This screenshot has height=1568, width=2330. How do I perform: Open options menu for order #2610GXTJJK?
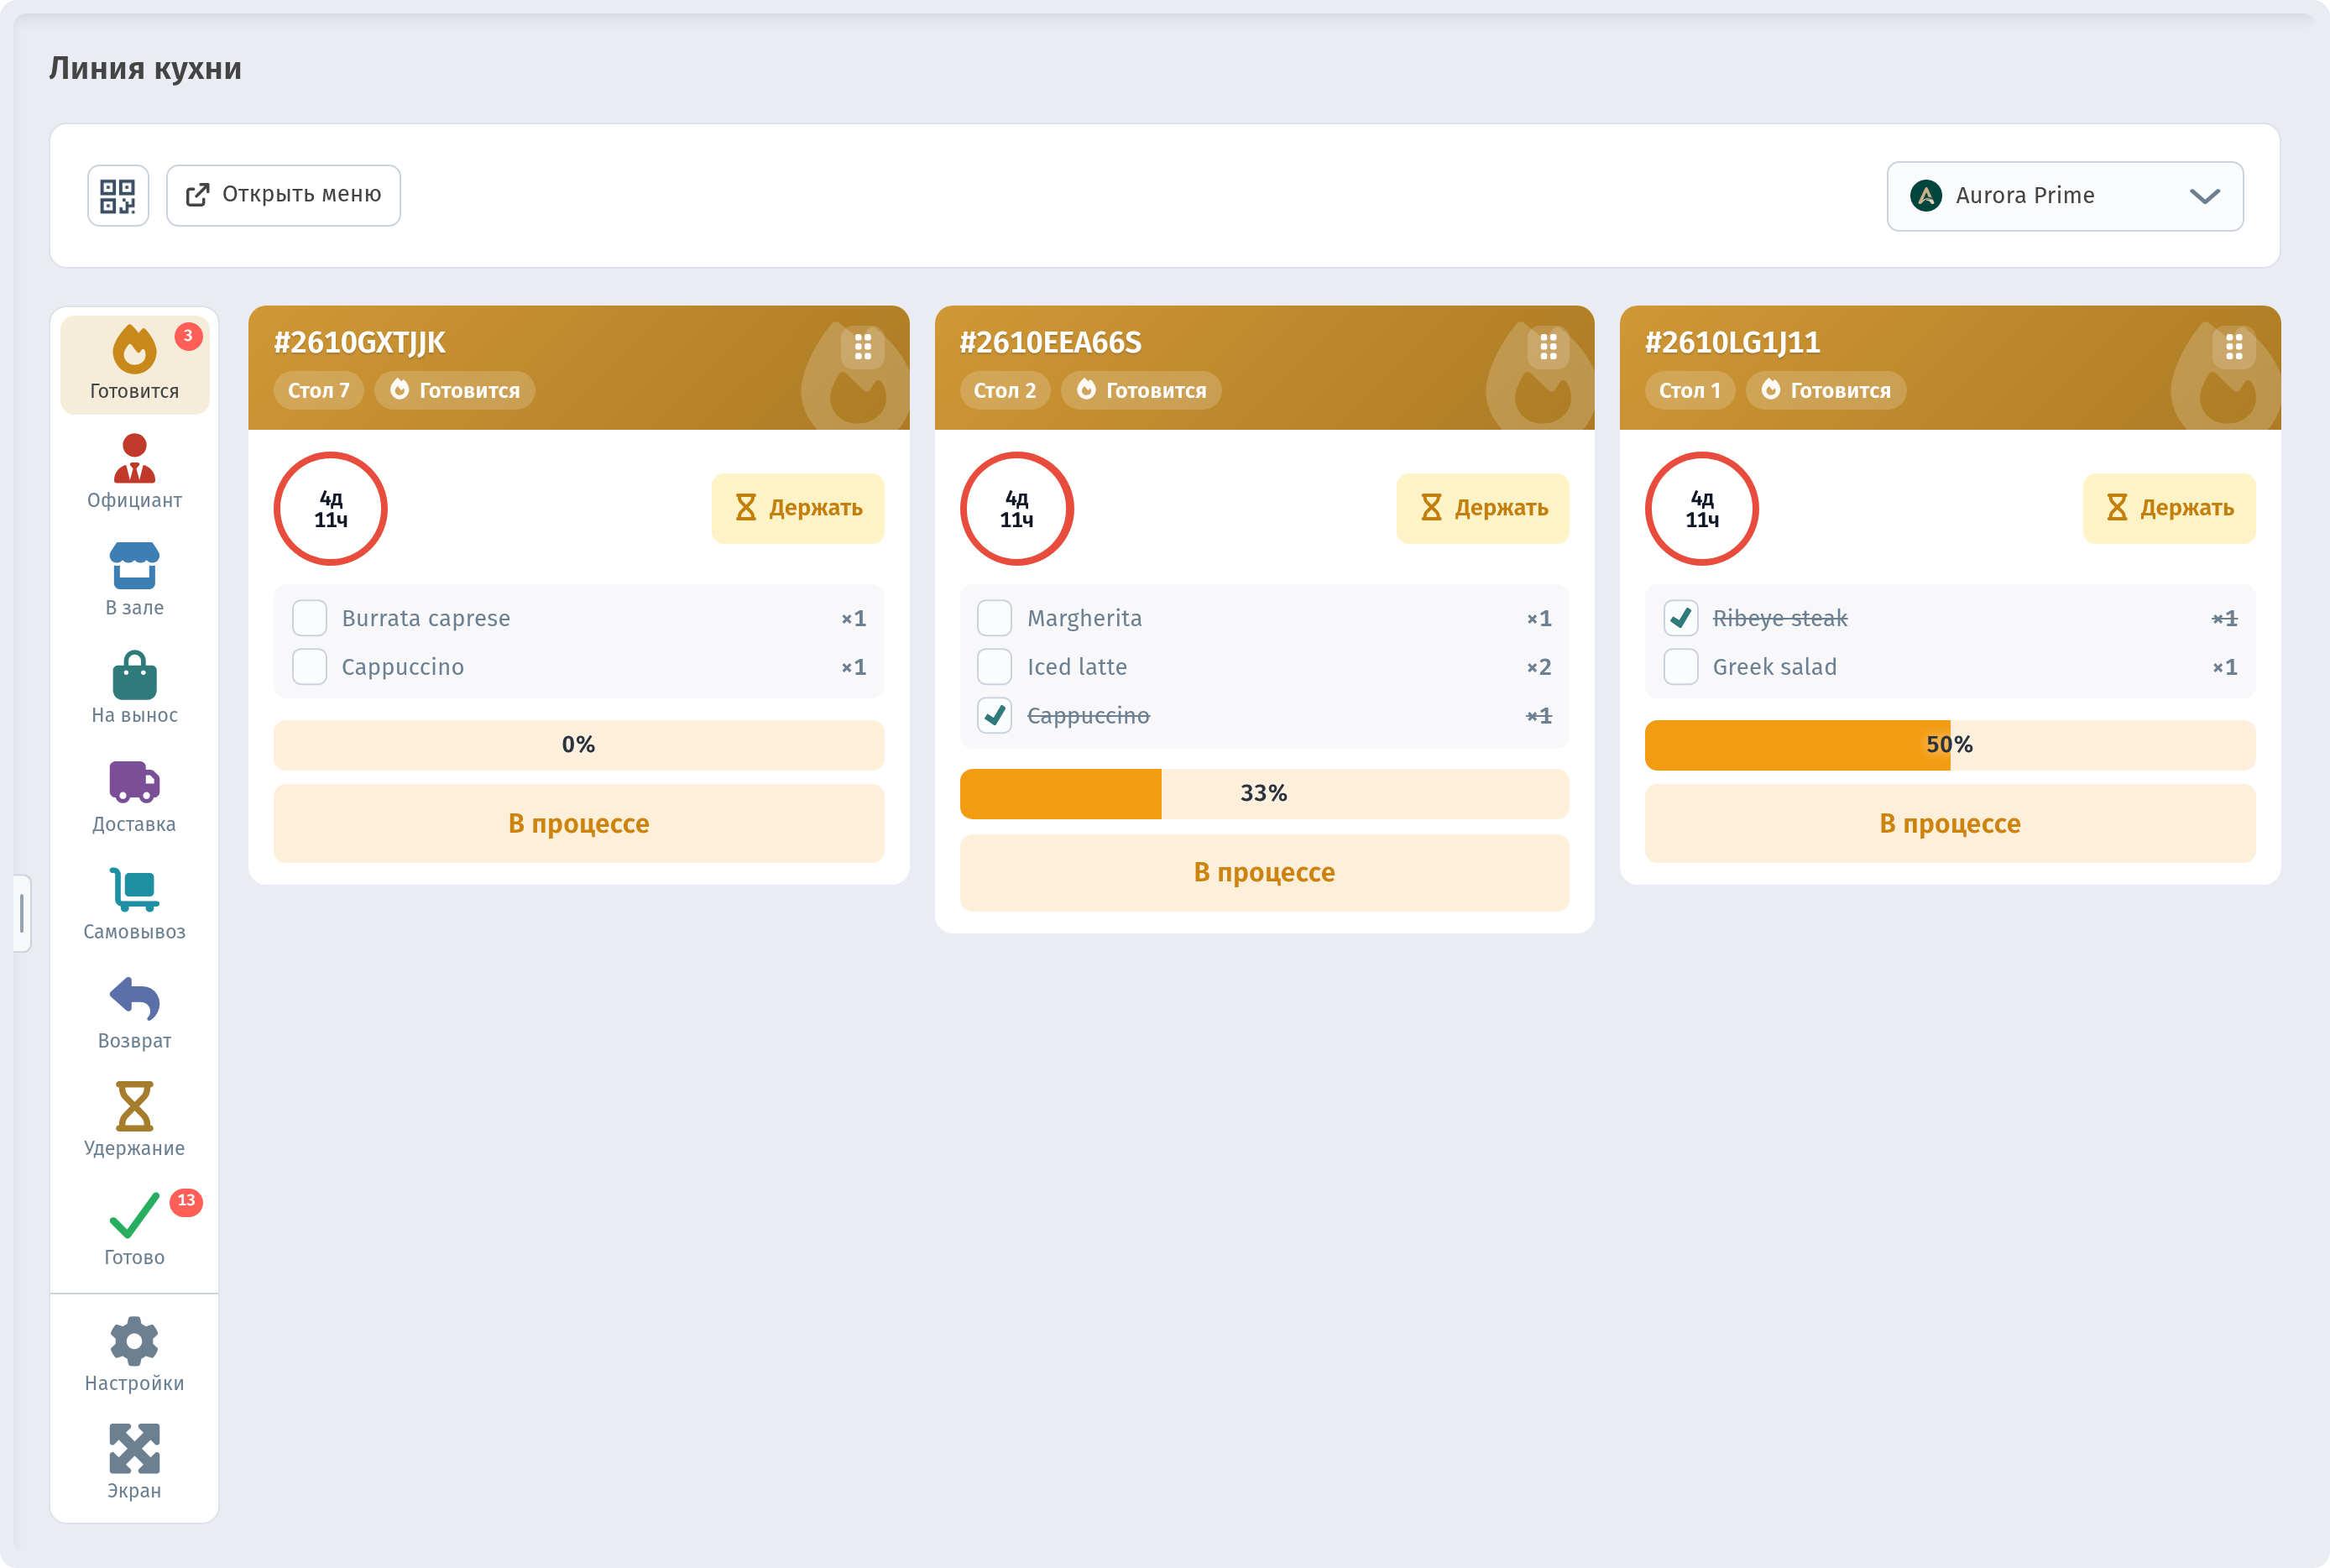[863, 347]
